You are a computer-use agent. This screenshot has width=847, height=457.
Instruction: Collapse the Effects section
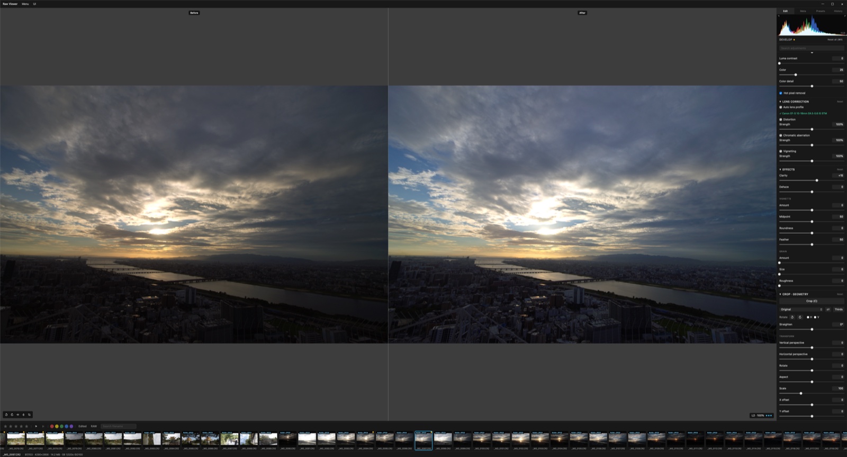[x=780, y=170]
